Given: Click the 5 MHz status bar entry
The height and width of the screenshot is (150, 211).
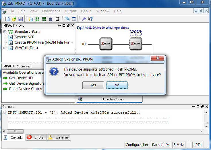Looking at the screenshot, I should point(179,145).
